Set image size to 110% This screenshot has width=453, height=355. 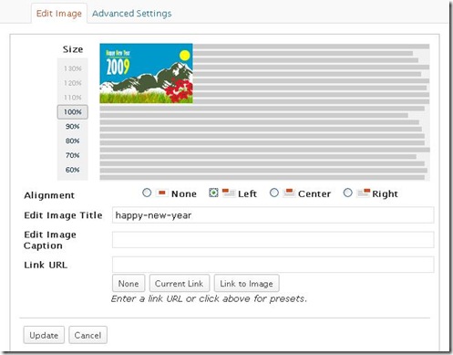[73, 98]
